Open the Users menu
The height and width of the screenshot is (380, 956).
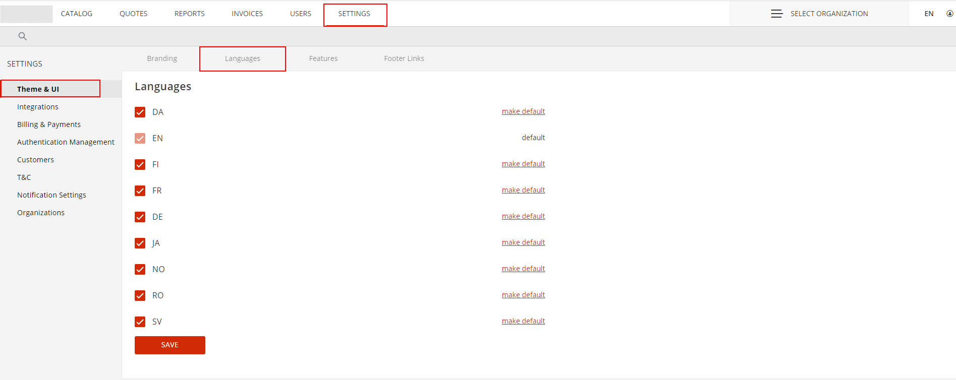tap(301, 14)
